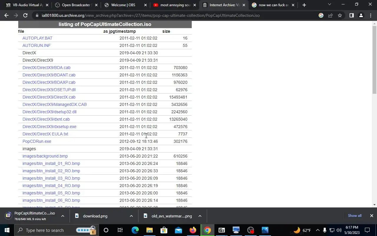Viewport: 377px width, 236px height.
Task: Open DirectX/DirectX9/BDA.cab link
Action: tap(47, 68)
